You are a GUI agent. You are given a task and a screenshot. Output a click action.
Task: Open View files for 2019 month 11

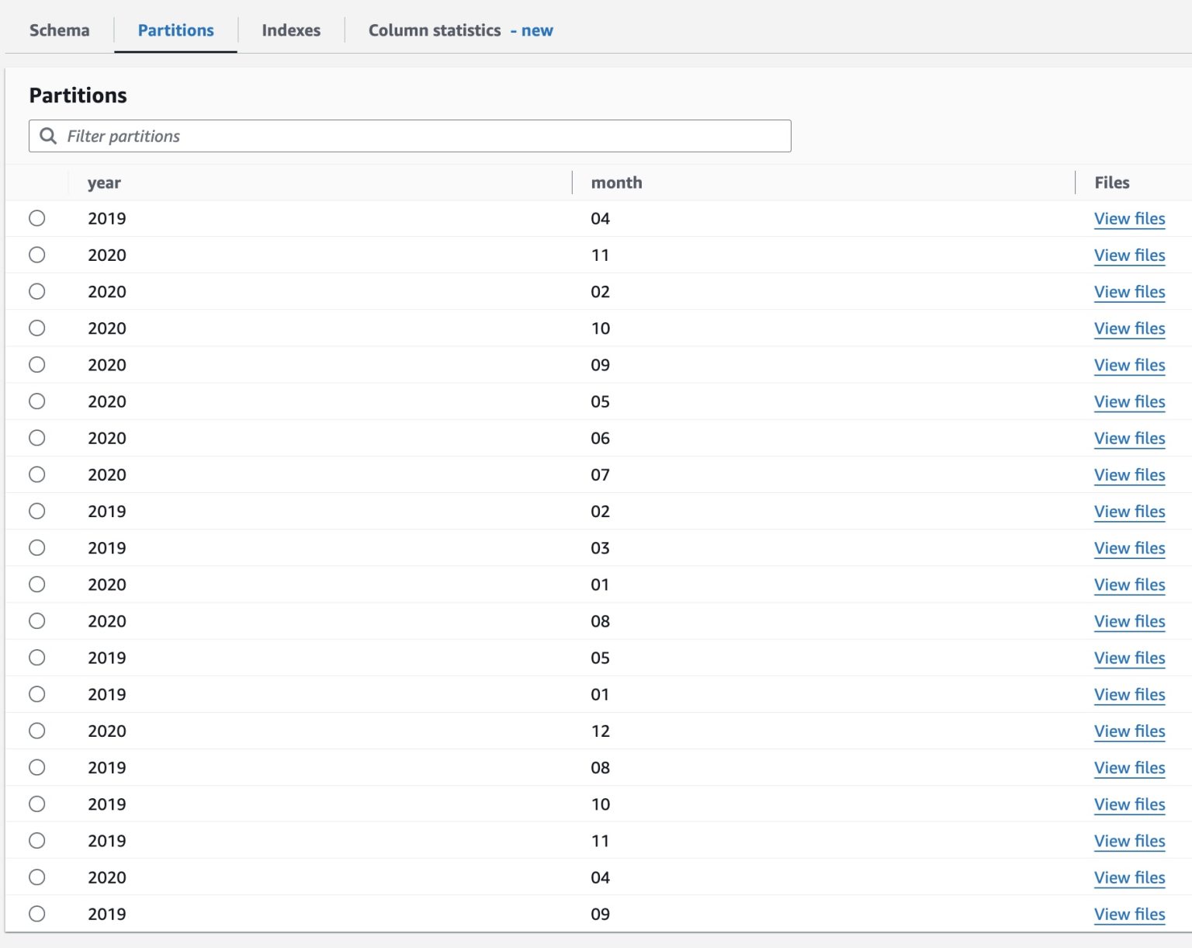(x=1129, y=841)
